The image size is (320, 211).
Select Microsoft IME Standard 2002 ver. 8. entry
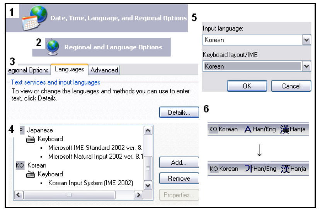point(95,148)
